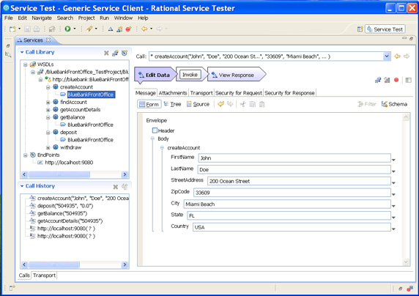Switch to Security for Response tab

[x=289, y=93]
